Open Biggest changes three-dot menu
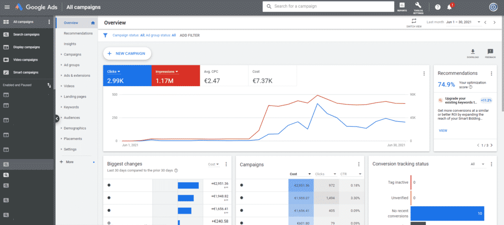This screenshot has height=225, width=504. point(226,164)
